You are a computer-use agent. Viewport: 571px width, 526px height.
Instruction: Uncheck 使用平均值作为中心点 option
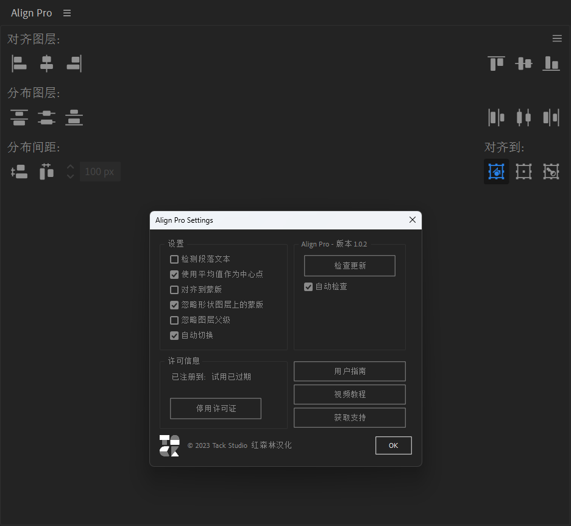point(174,275)
